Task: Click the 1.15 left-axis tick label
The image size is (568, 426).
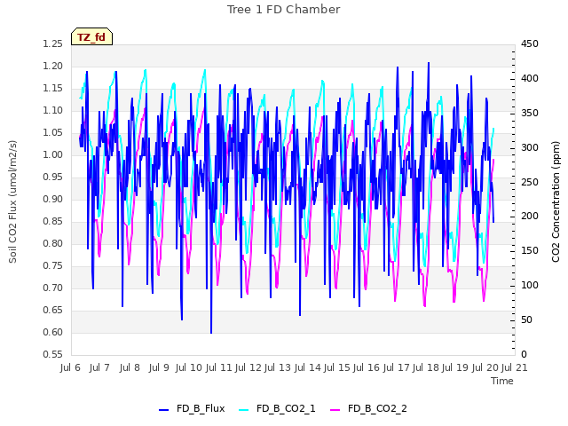Action: [53, 89]
